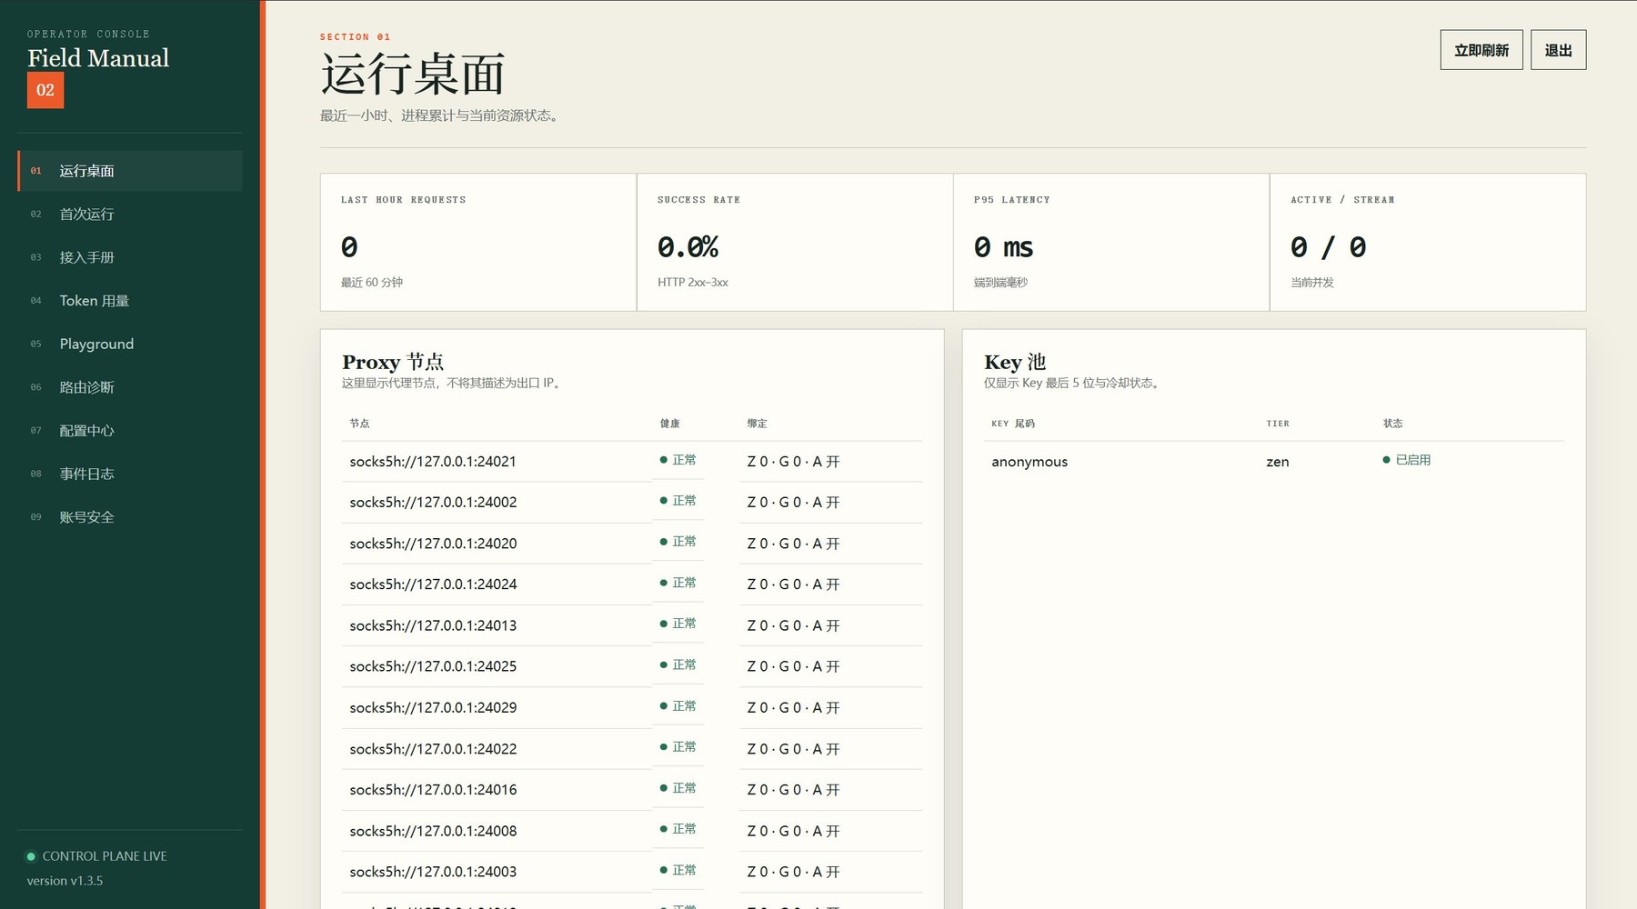Open the 运行桌面 sidebar item
Screen dimensions: 1637x909
click(130, 171)
